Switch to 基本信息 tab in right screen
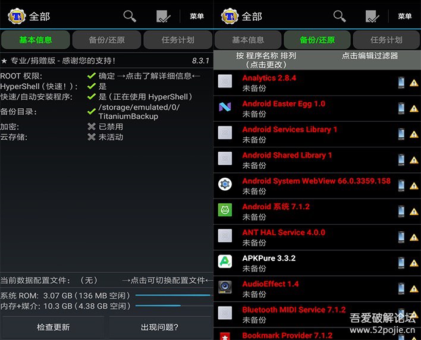The image size is (421, 340). pyautogui.click(x=248, y=40)
